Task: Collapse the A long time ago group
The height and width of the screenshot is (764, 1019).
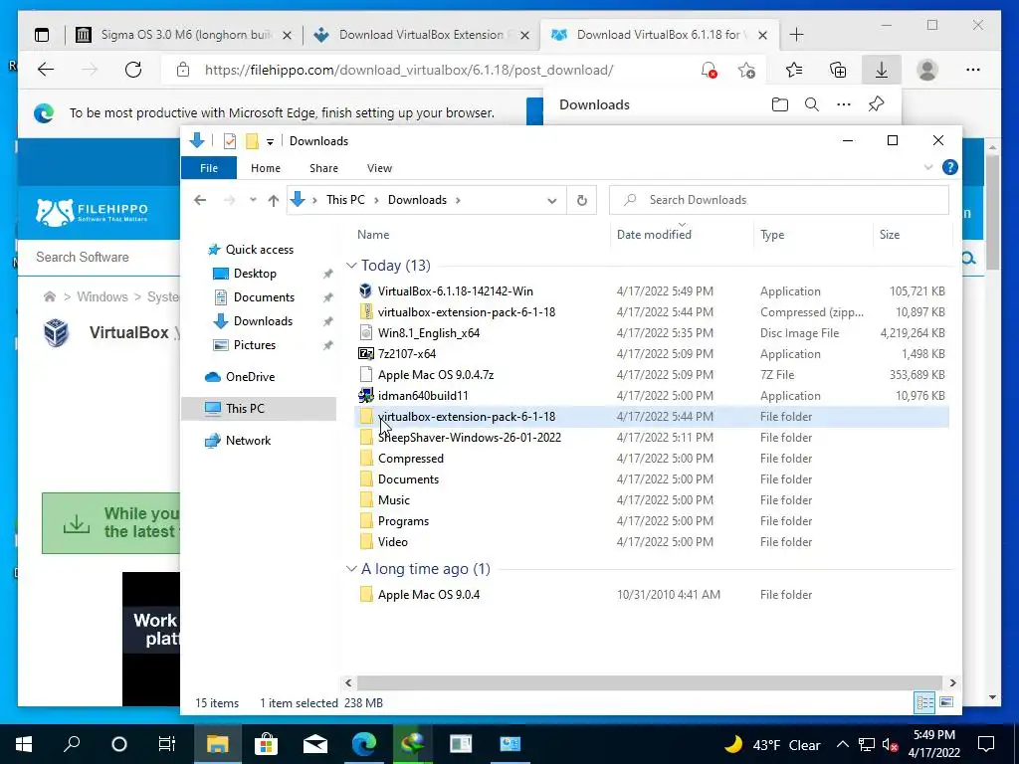Action: point(351,568)
